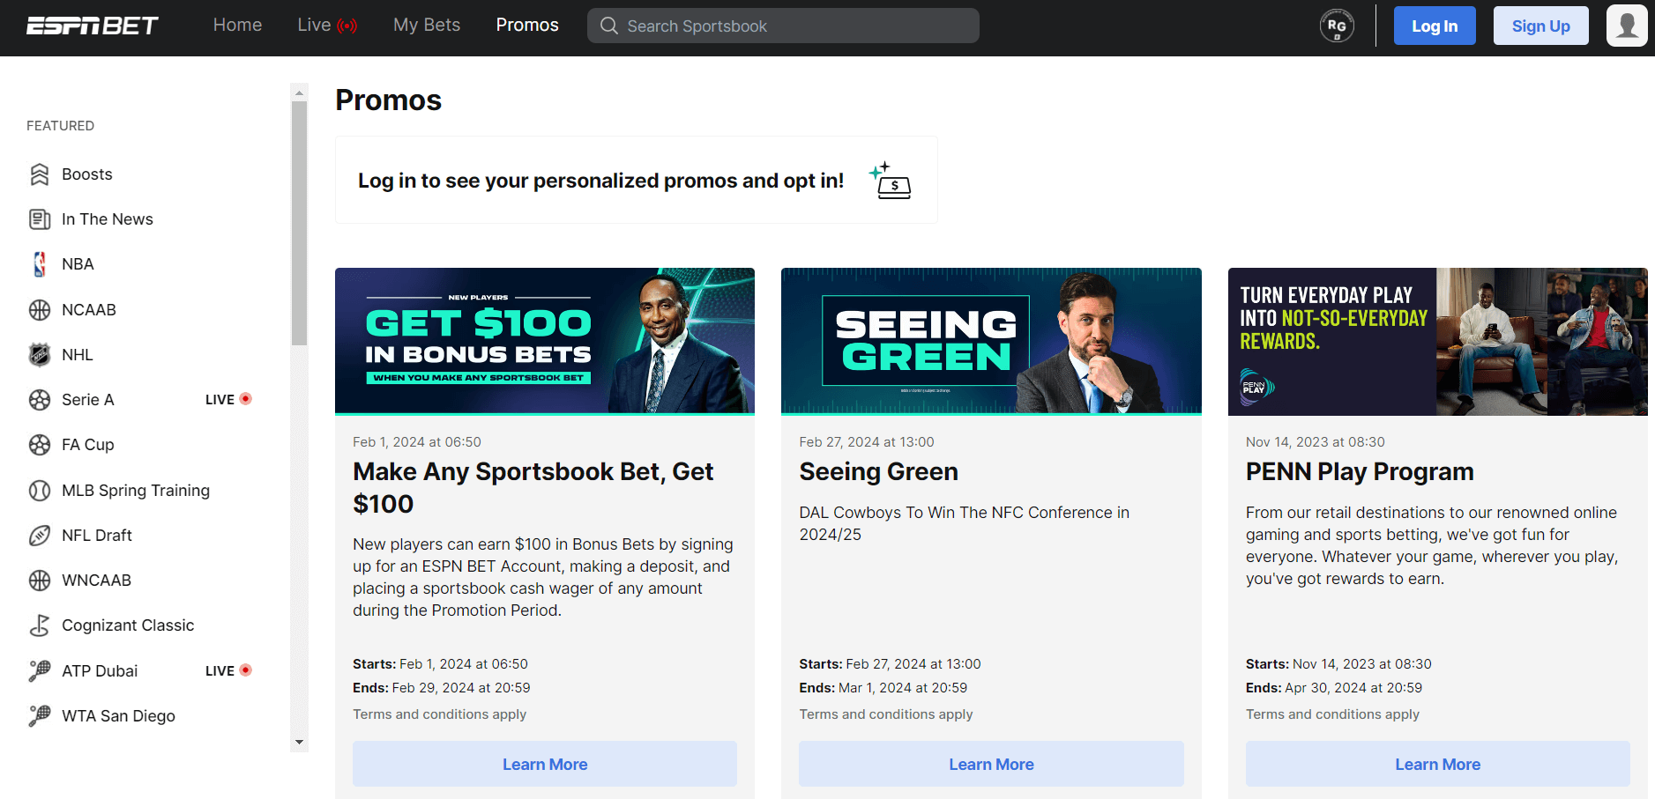
Task: Open terms and conditions on Seeing Green
Action: click(885, 714)
